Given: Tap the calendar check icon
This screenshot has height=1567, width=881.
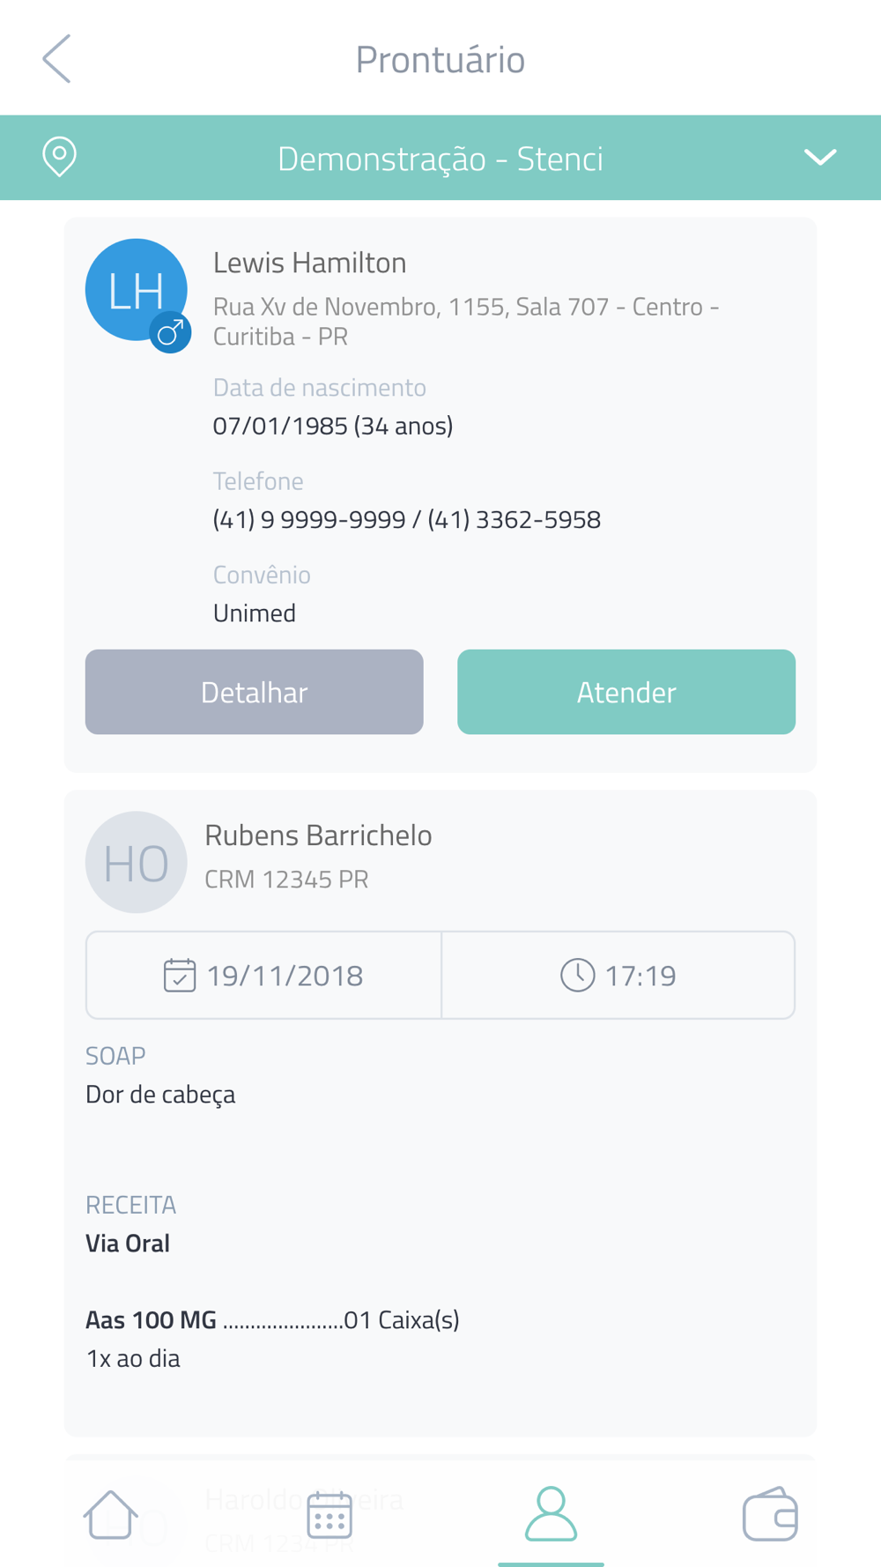Looking at the screenshot, I should tap(180, 976).
